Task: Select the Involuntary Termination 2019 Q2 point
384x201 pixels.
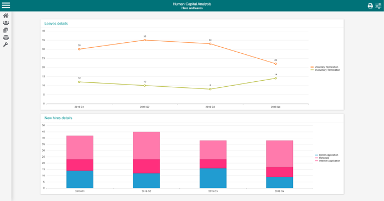Action: point(145,86)
